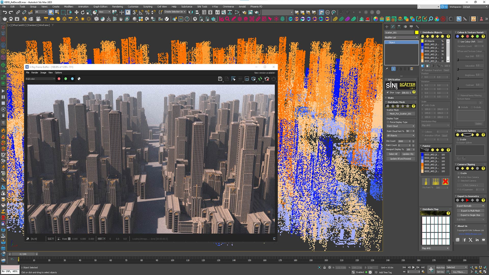This screenshot has height=275, width=489.
Task: Open the Modifier List dropdown
Action: [401, 37]
